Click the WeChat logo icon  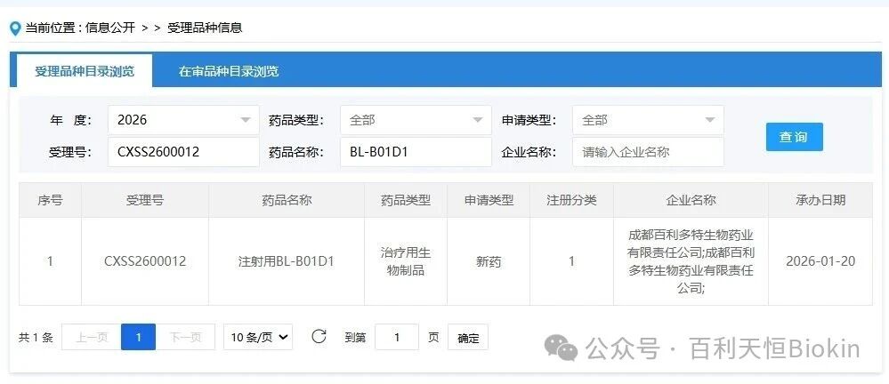562,348
